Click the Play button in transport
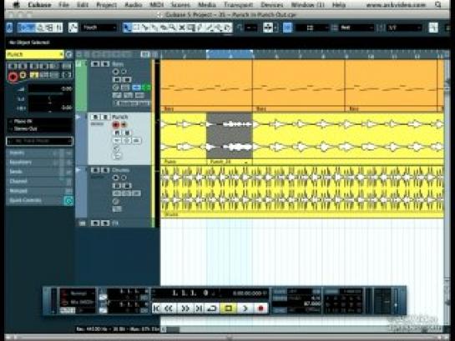 [x=245, y=308]
